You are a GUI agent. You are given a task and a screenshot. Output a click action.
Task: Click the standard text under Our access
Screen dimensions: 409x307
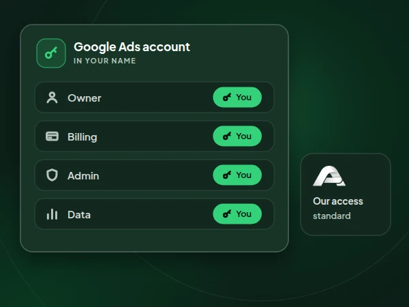coord(332,216)
